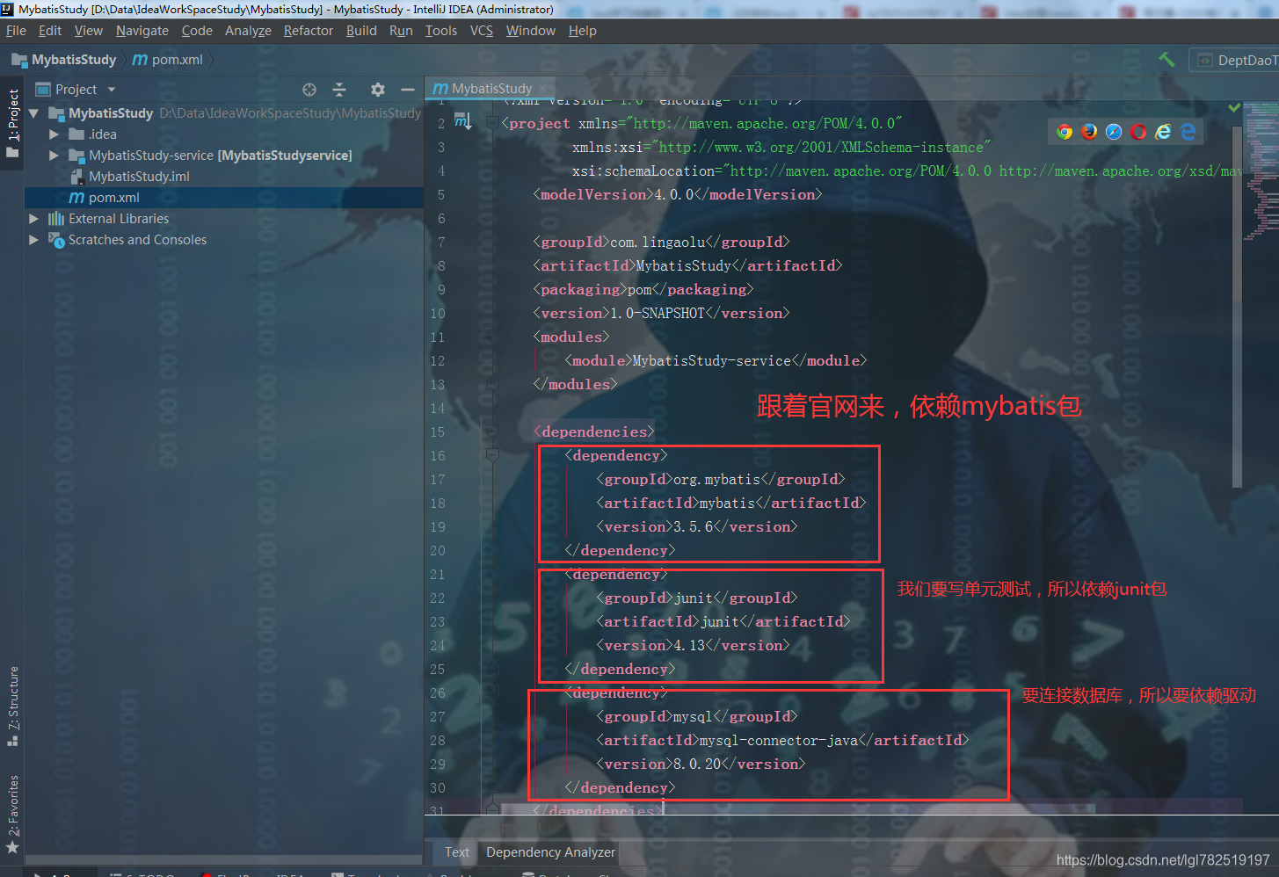The height and width of the screenshot is (877, 1279).
Task: Open Project panel settings gear
Action: click(378, 90)
